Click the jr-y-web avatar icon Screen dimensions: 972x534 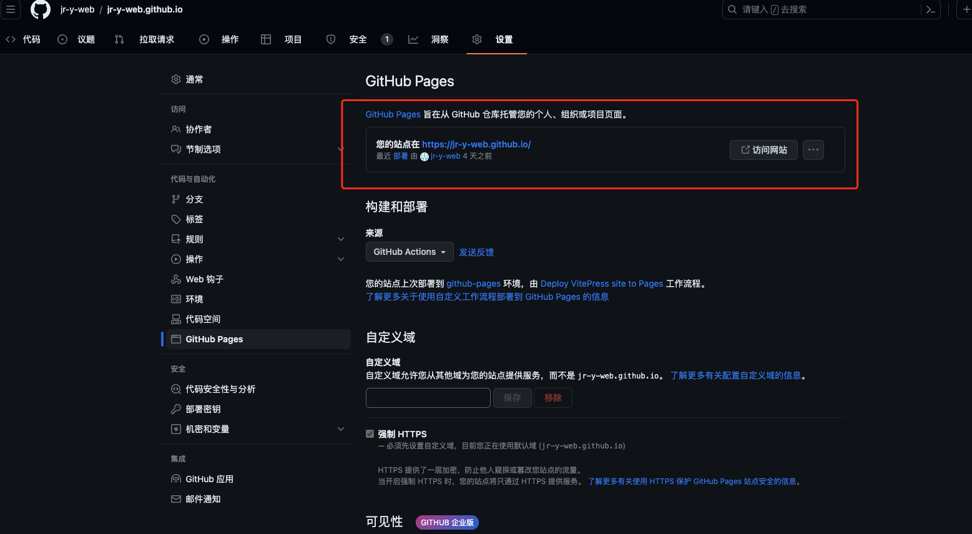pyautogui.click(x=425, y=157)
